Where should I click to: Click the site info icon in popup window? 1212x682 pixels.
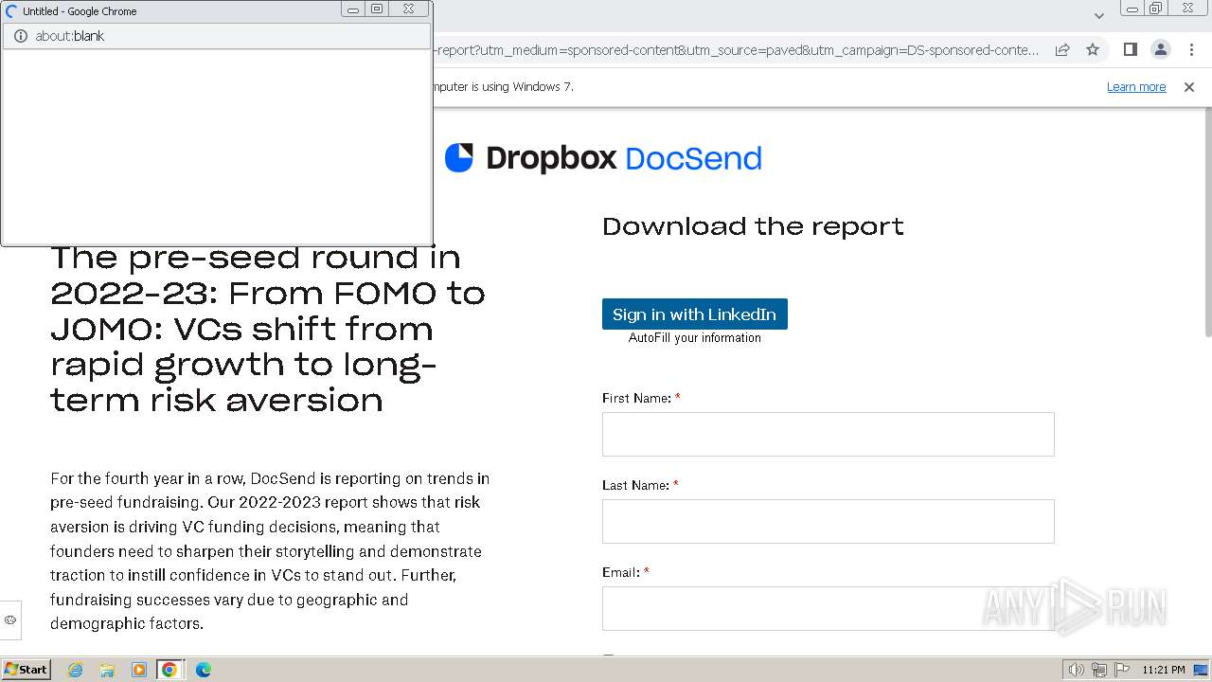click(x=20, y=36)
